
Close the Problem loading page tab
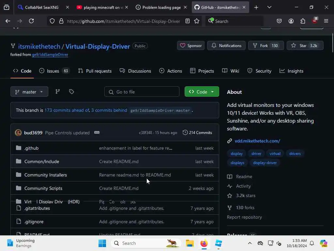pos(185,7)
